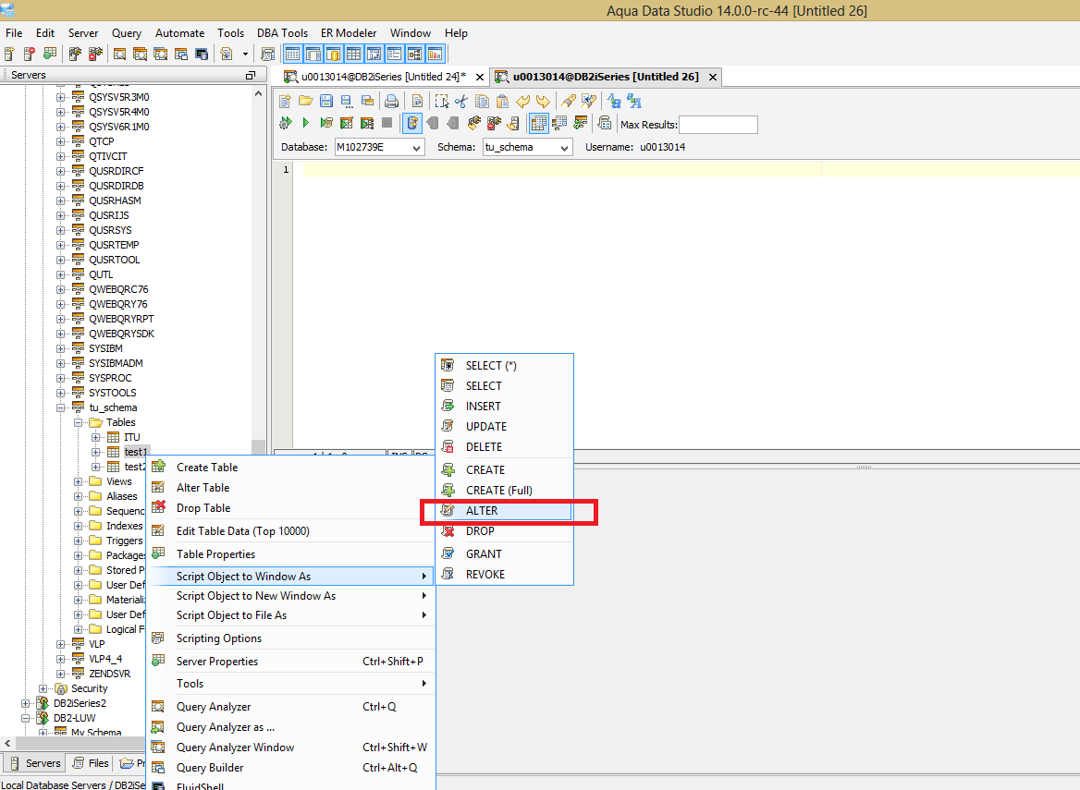
Task: Click the Open File folder icon
Action: (x=305, y=102)
